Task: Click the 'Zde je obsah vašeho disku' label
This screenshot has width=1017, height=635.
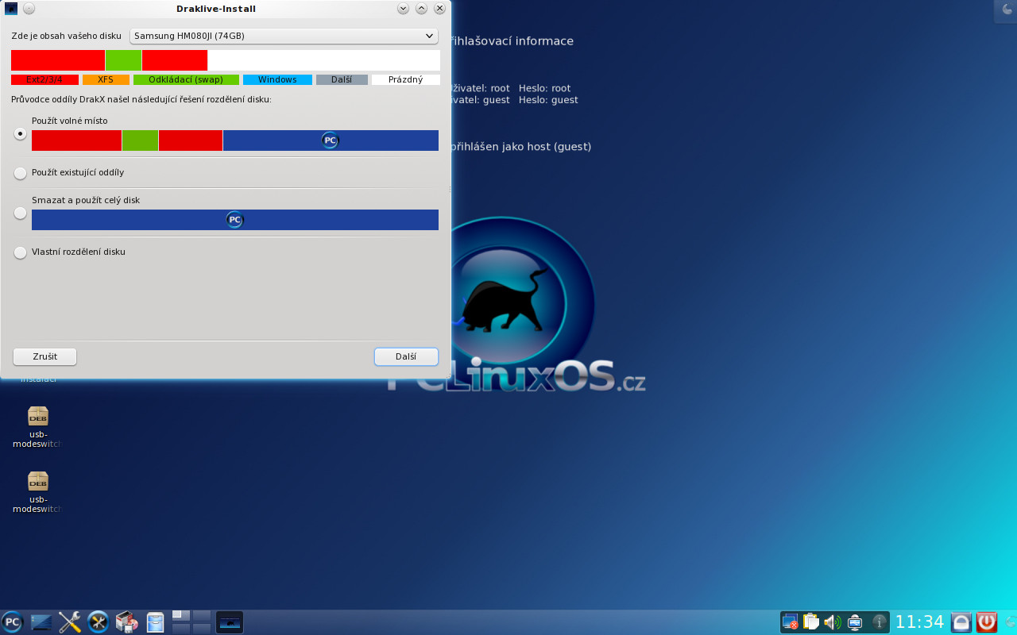Action: pos(66,36)
